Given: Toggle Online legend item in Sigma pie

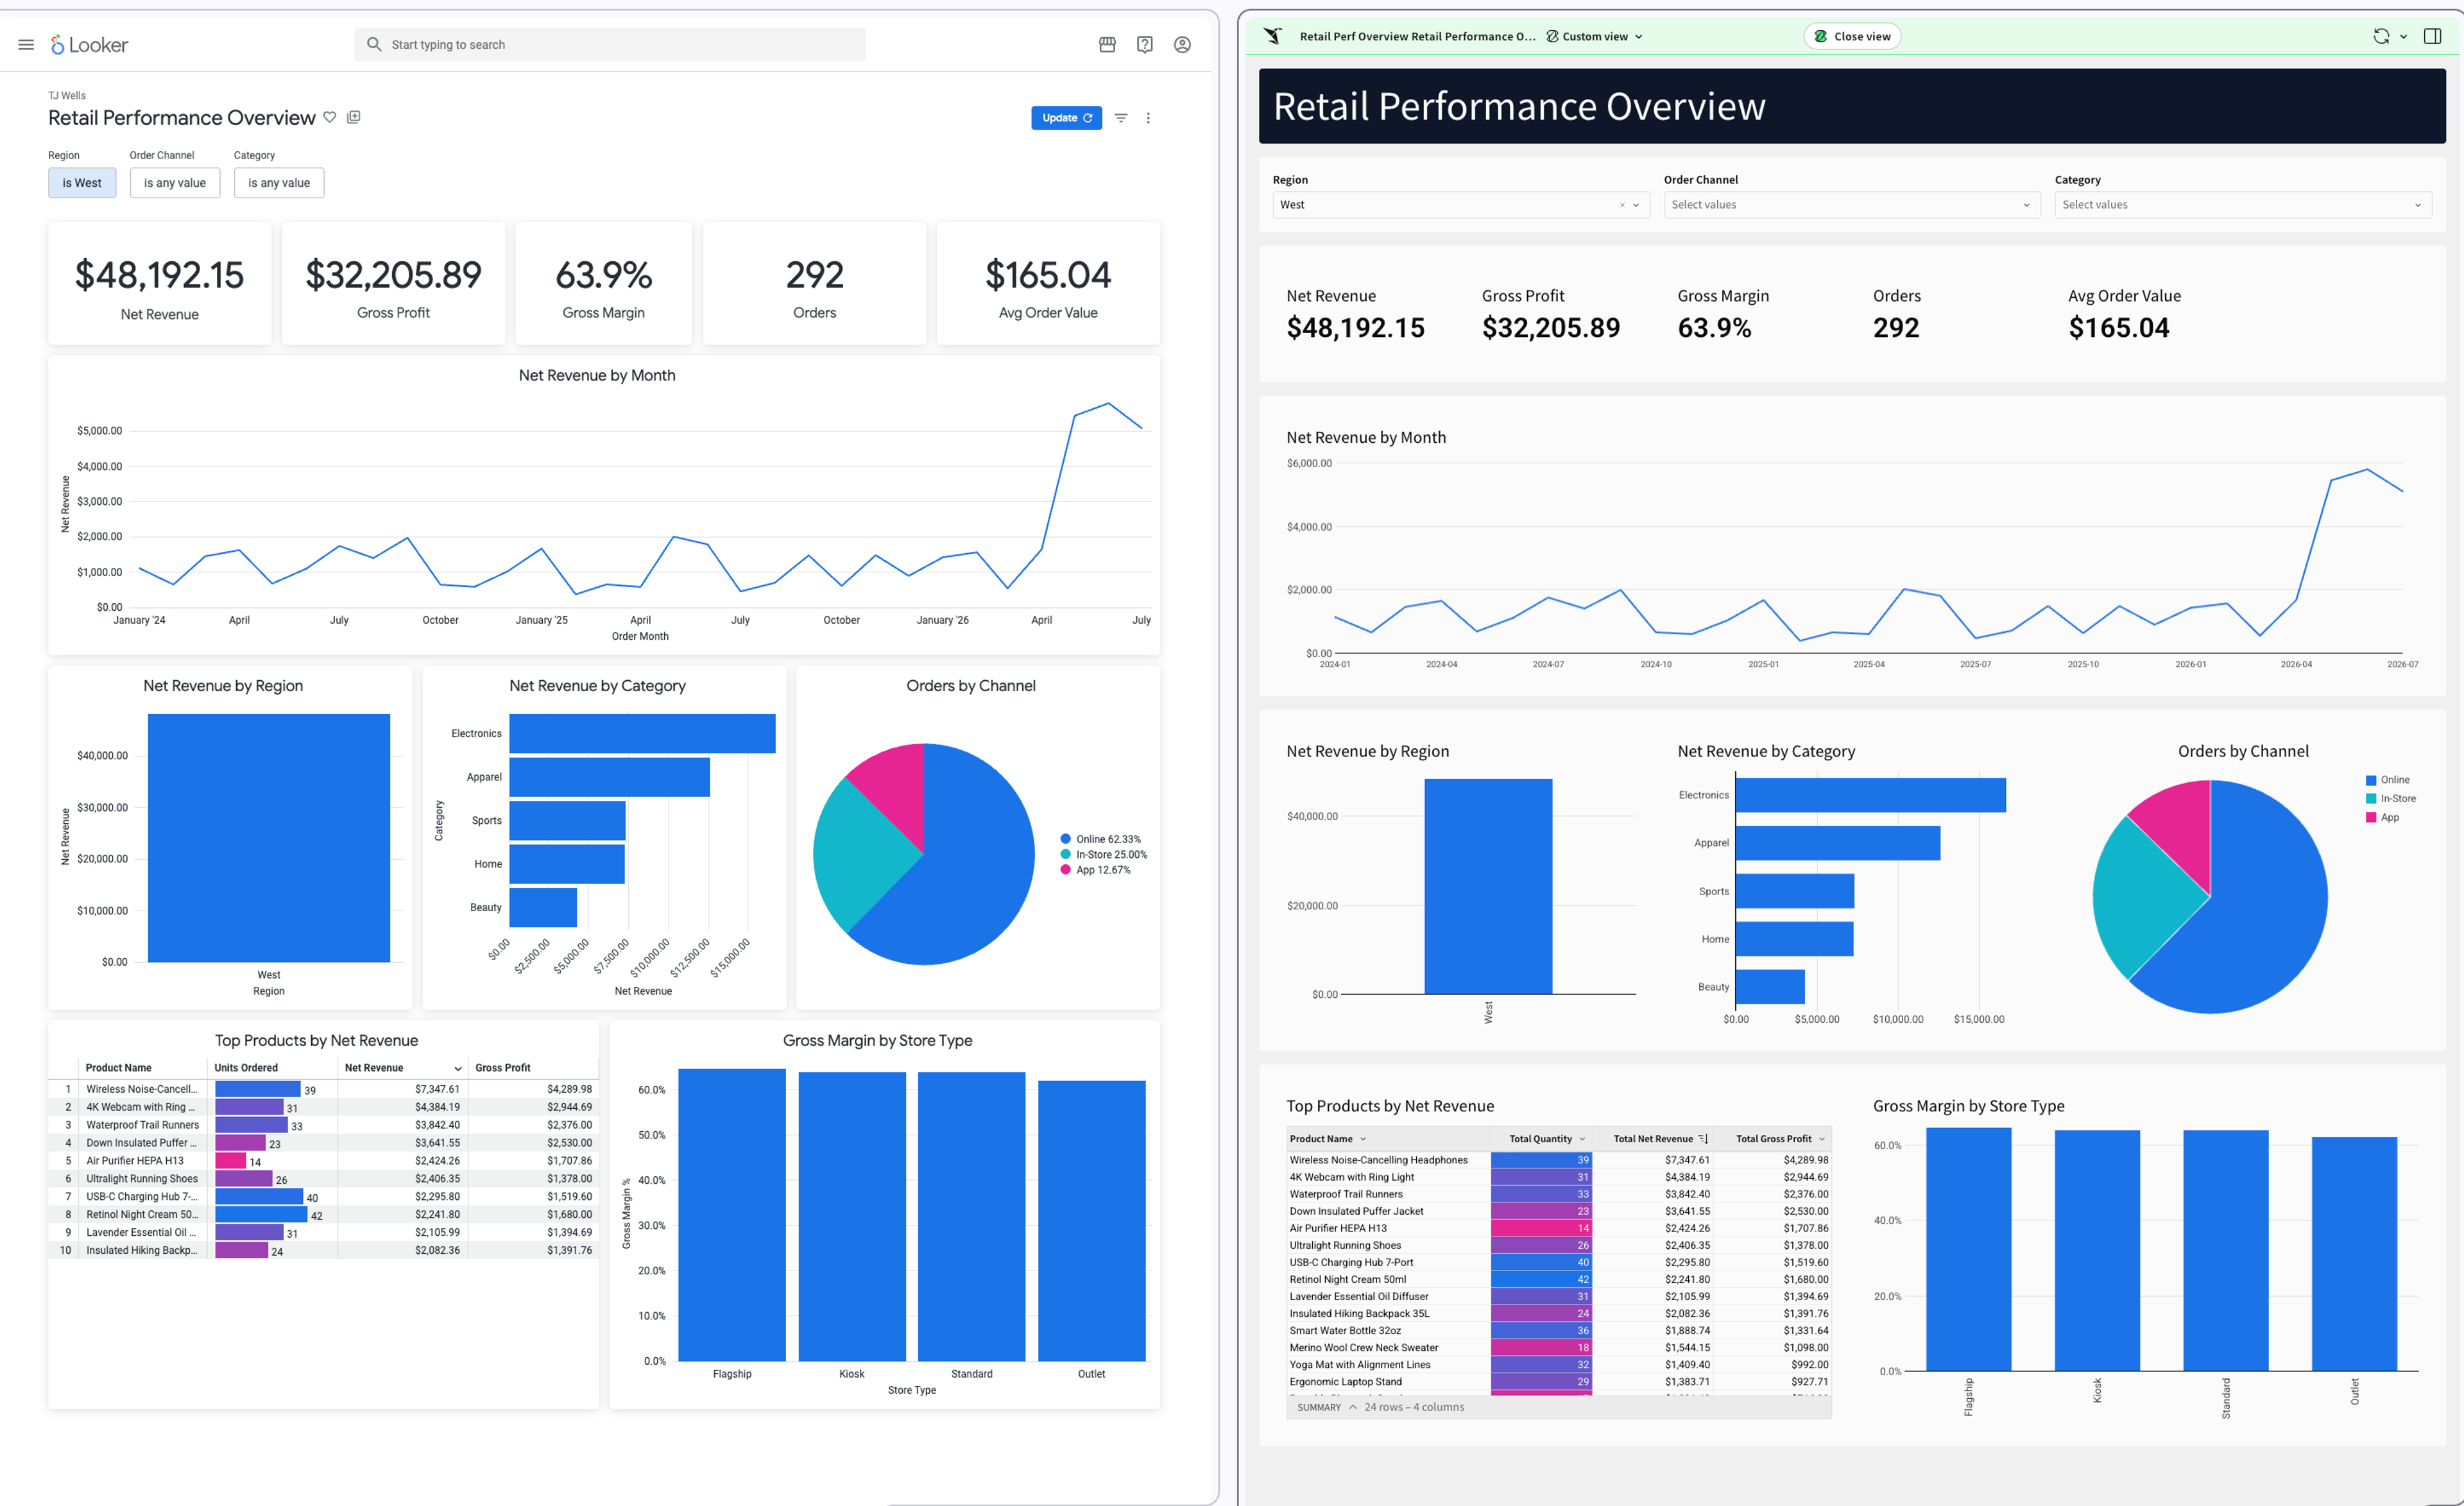Looking at the screenshot, I should [x=2388, y=780].
